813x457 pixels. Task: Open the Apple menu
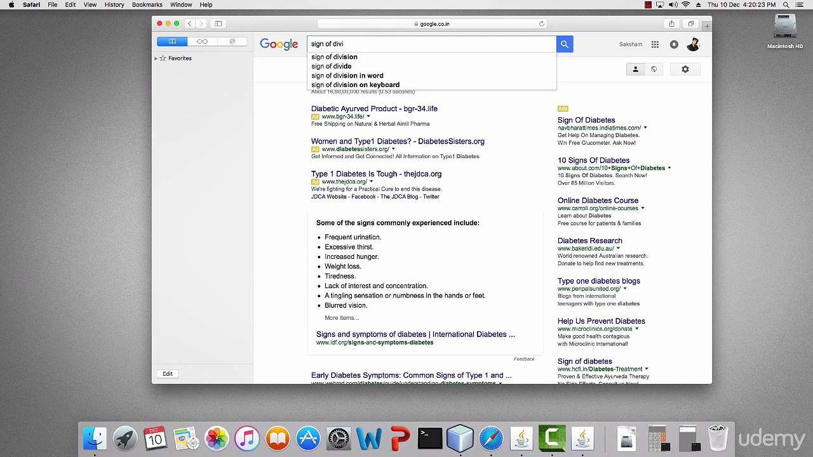11,4
